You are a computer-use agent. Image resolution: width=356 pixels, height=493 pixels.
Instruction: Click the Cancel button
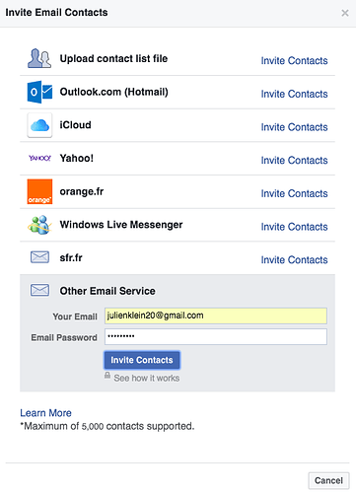(328, 480)
